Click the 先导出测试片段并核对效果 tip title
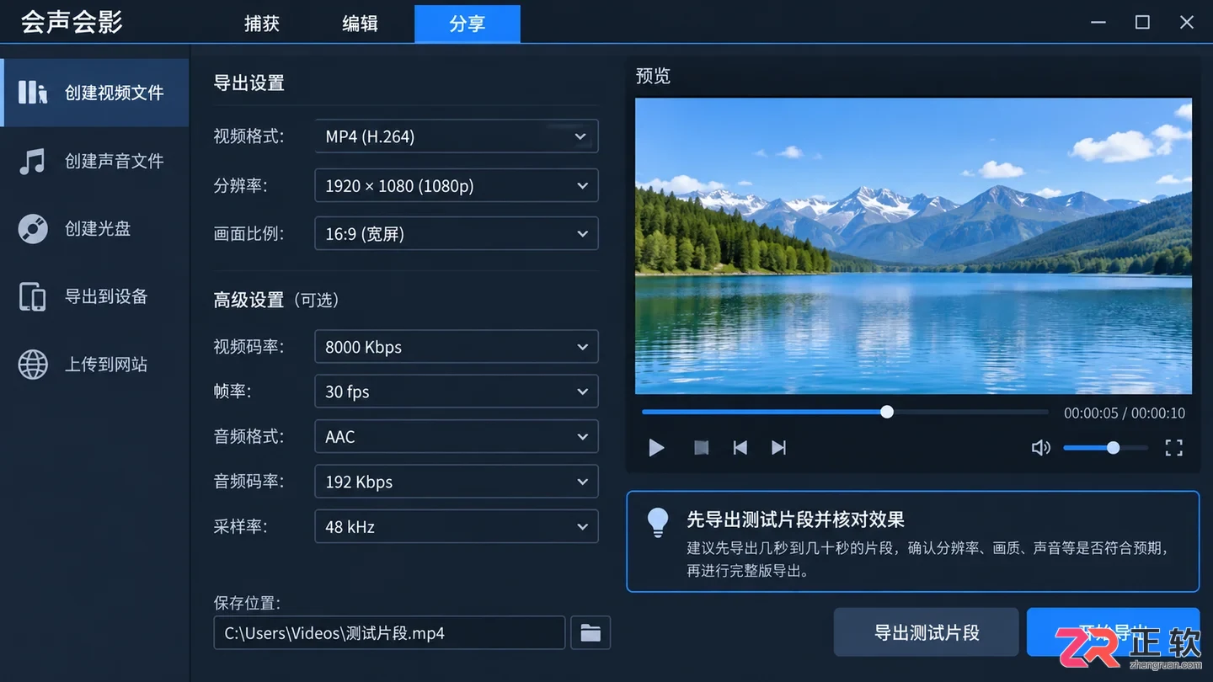 (x=796, y=519)
